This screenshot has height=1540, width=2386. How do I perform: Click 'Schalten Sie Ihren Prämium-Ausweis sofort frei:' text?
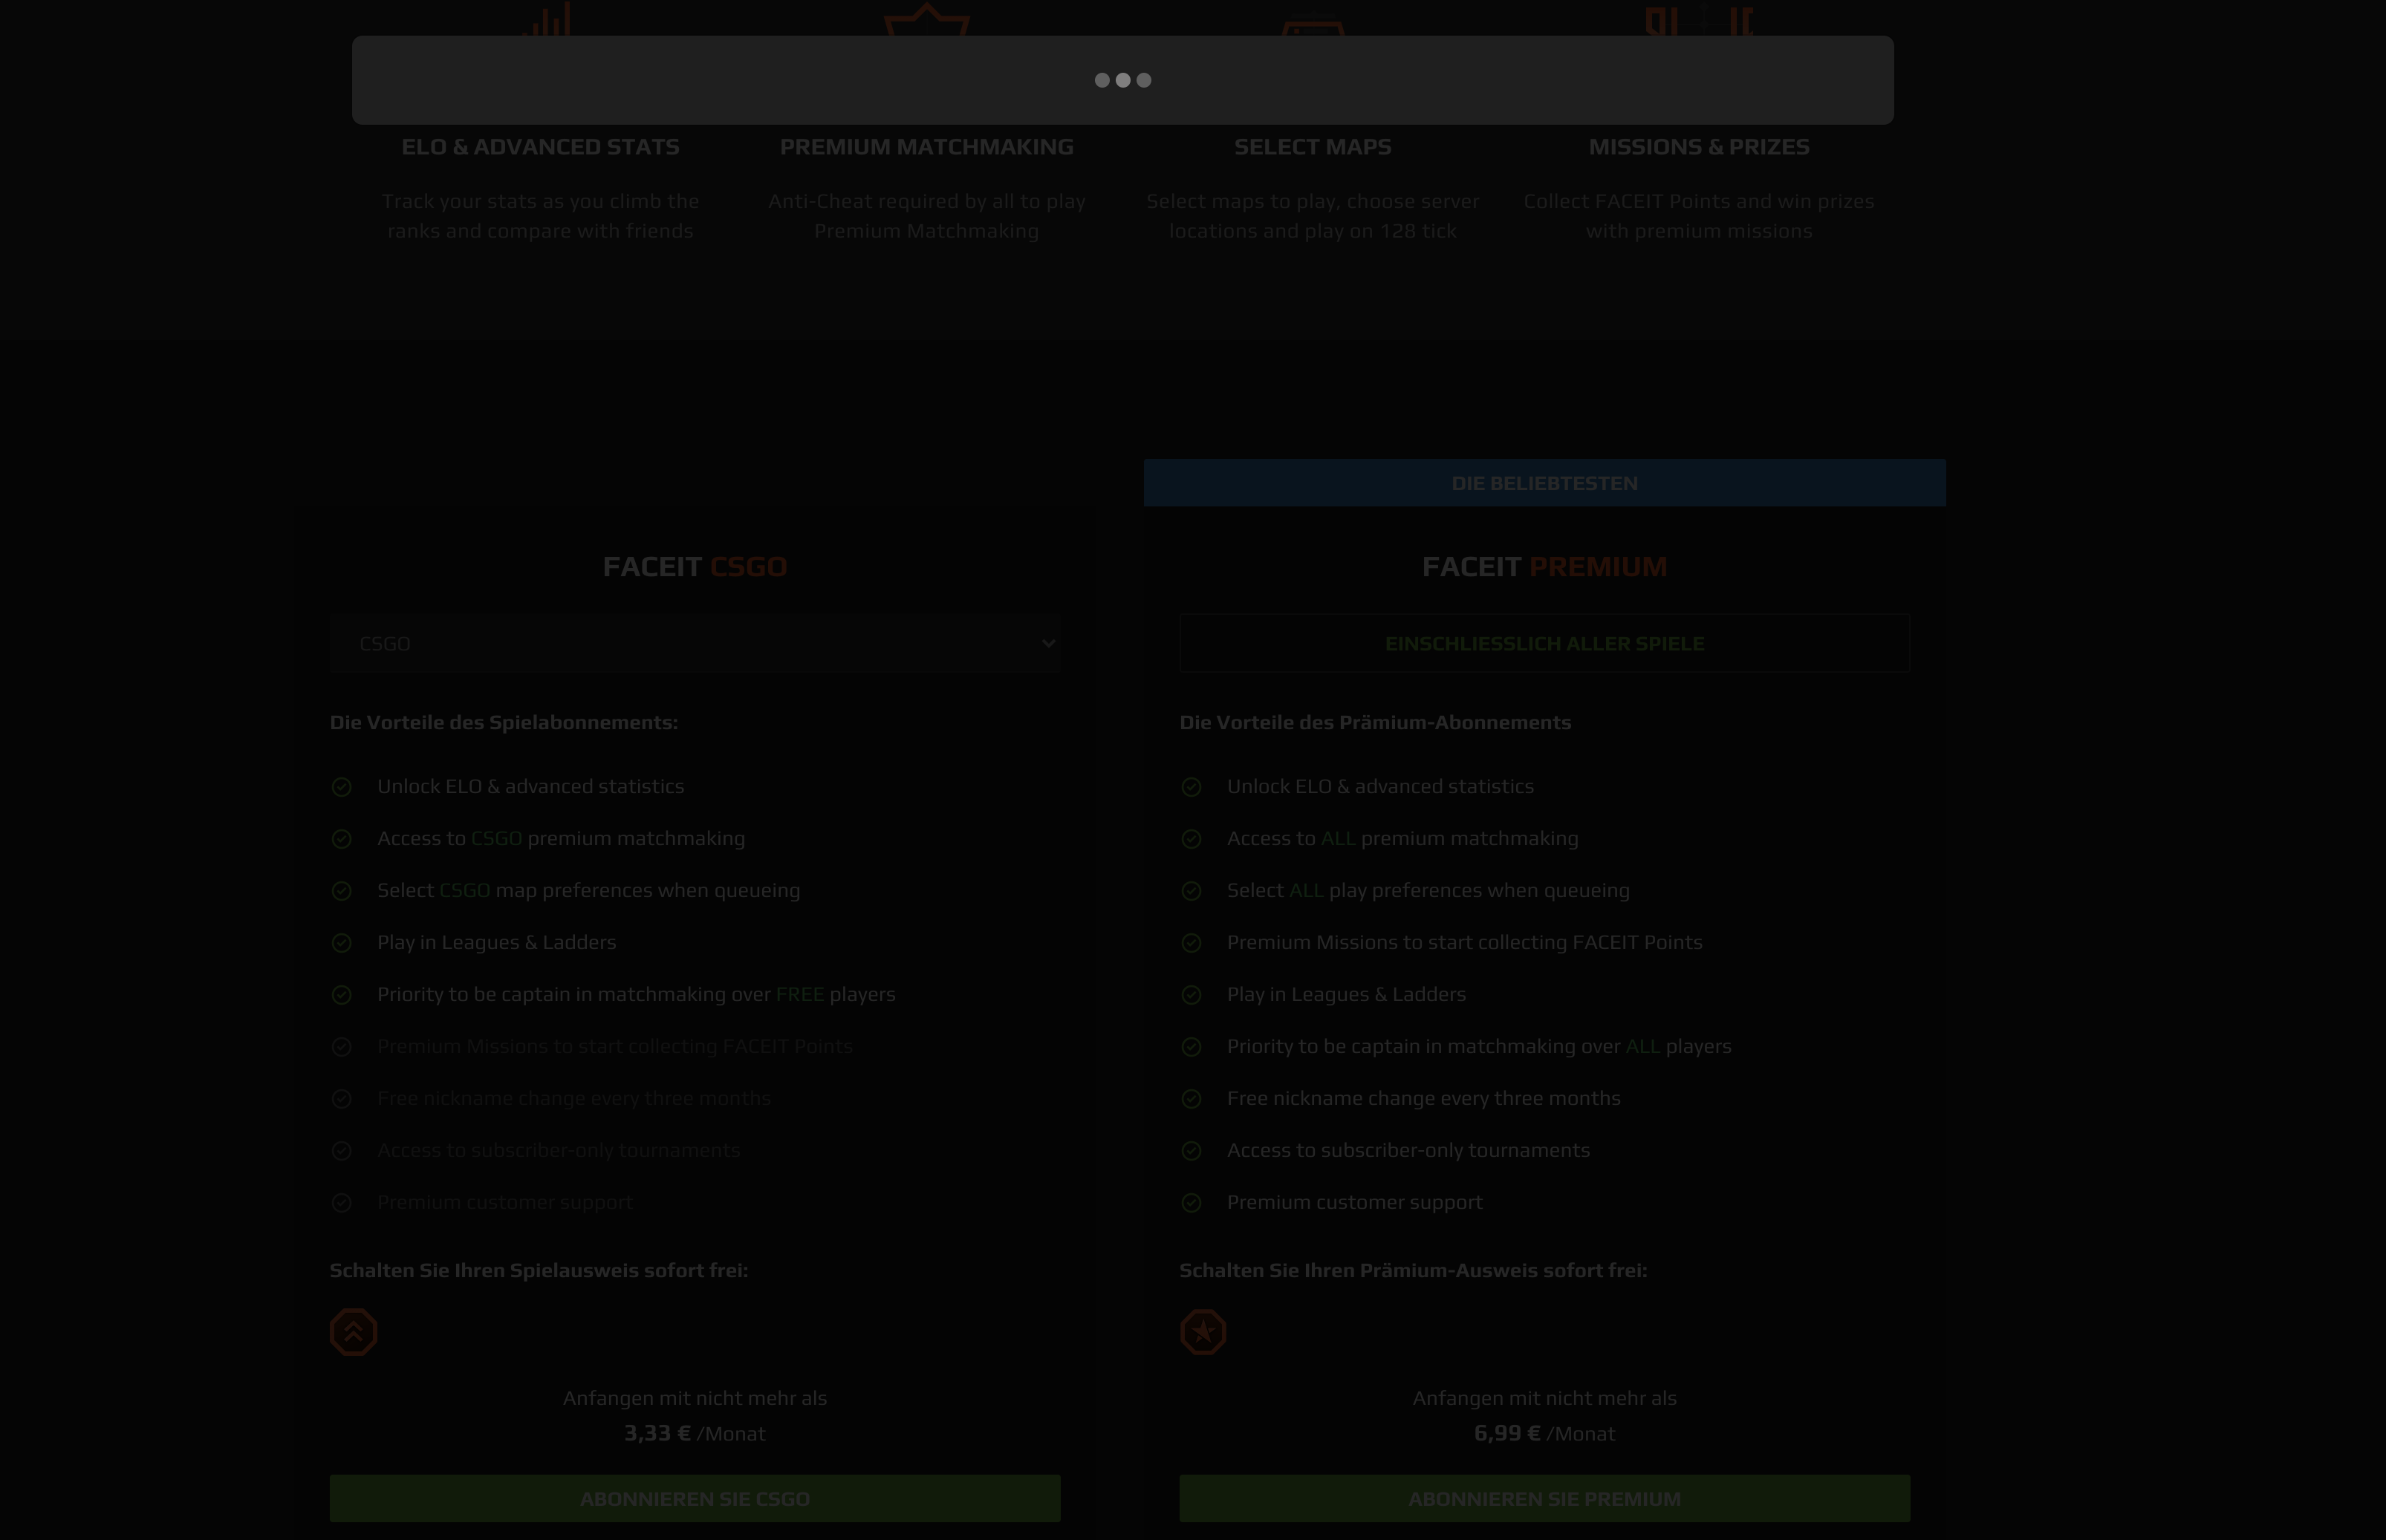pyautogui.click(x=1413, y=1271)
